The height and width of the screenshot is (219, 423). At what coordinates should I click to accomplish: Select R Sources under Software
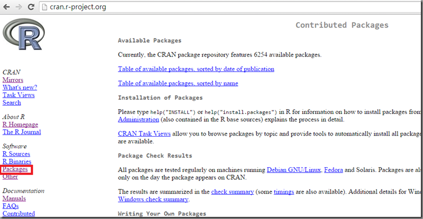point(16,154)
